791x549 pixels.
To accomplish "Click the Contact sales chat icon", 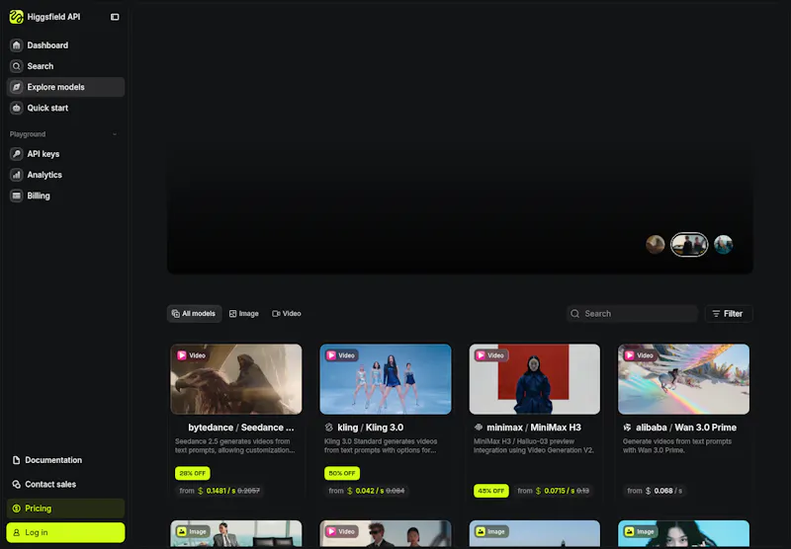I will [16, 484].
